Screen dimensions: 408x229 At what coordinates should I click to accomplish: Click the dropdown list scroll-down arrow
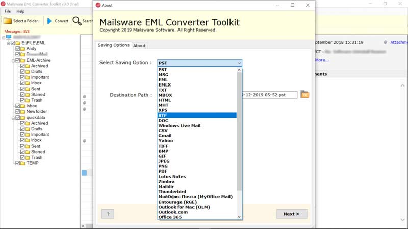click(239, 217)
